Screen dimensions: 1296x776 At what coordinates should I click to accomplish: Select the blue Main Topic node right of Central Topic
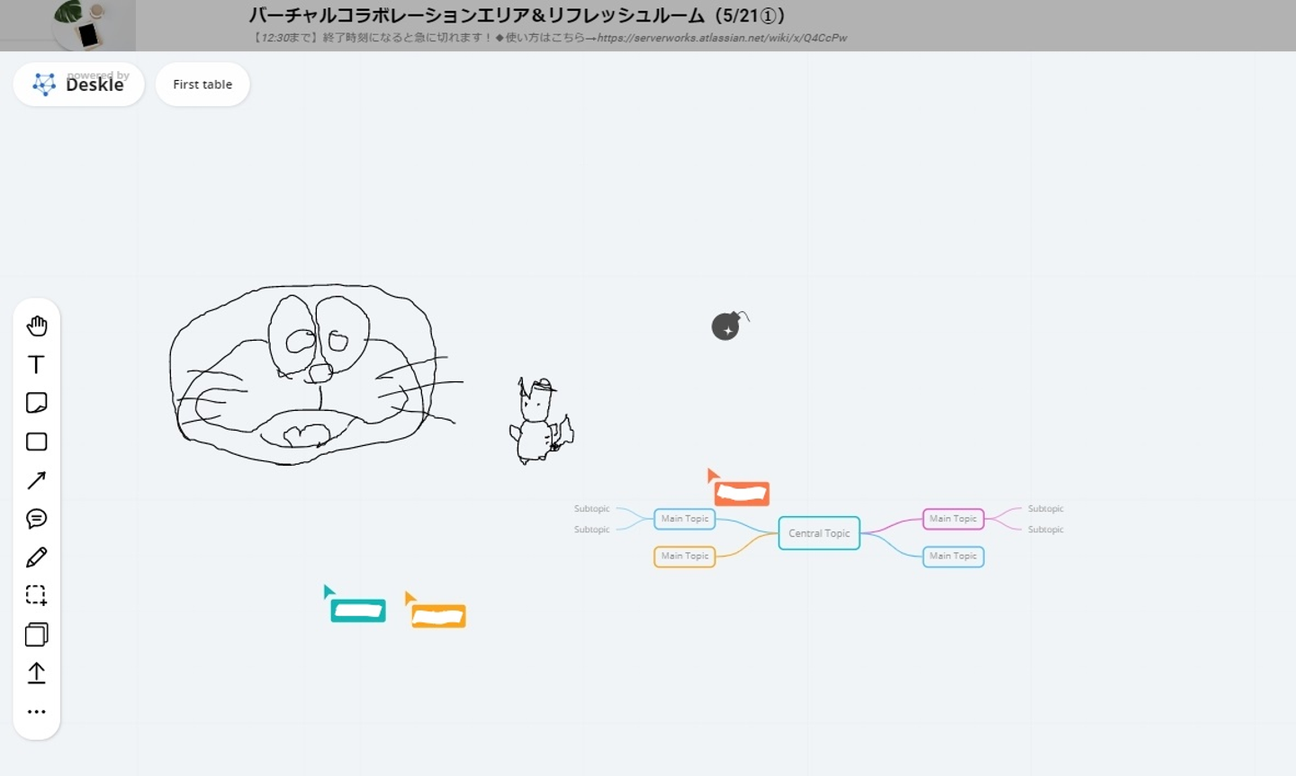coord(953,557)
